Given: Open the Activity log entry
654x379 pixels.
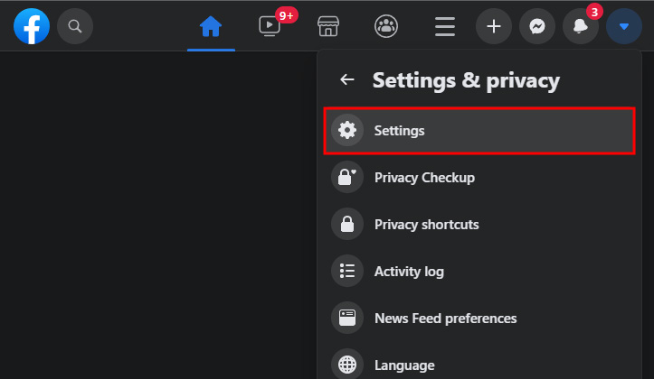Looking at the screenshot, I should coord(409,272).
